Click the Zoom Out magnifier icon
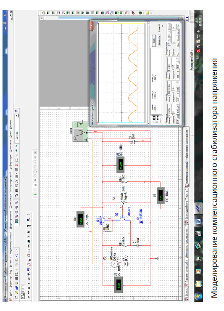Screen dimensions: 224x311 pos(16,212)
